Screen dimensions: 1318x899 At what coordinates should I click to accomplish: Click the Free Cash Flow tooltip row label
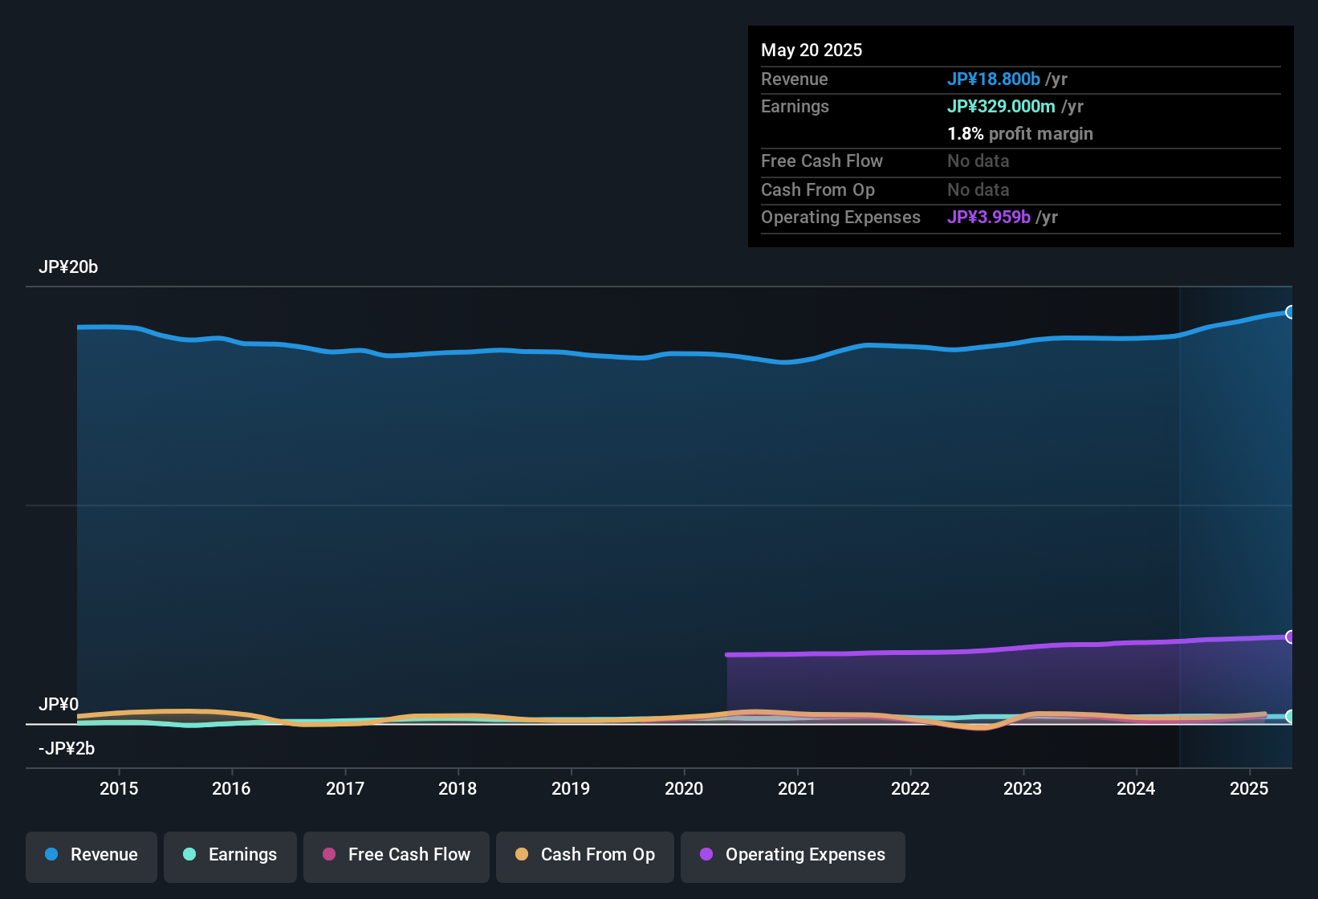point(822,161)
